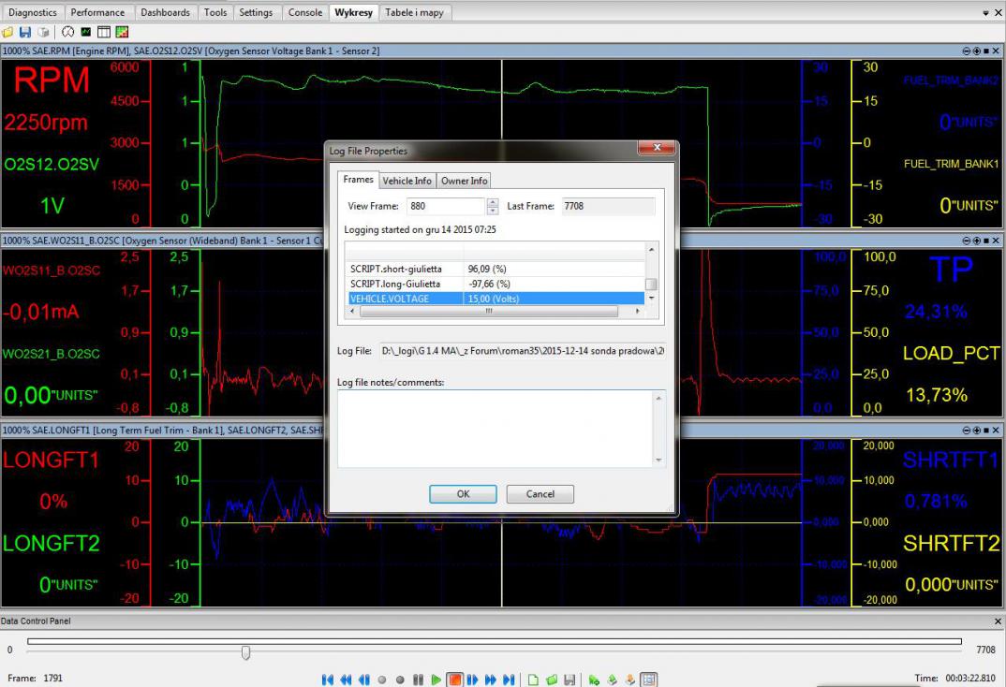Jump to the last frame with skip-to-end
The image size is (1006, 687).
[x=509, y=680]
